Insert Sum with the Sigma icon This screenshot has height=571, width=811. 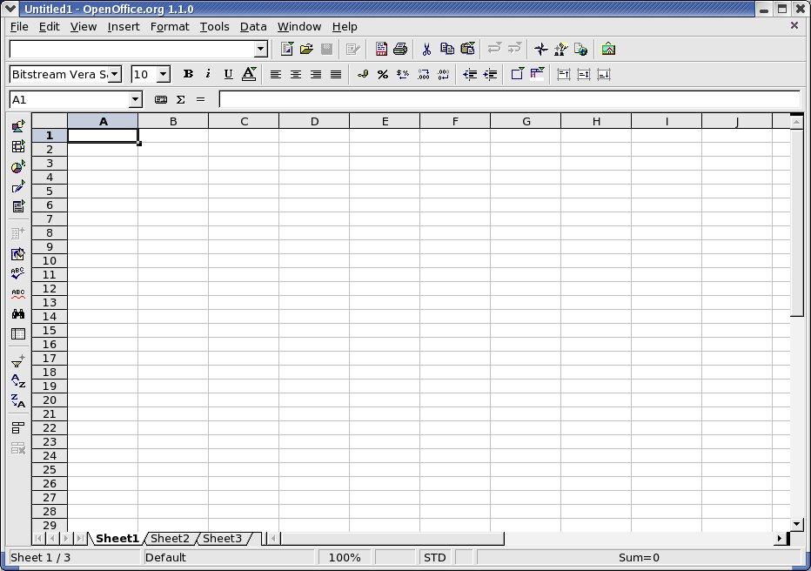(x=180, y=99)
